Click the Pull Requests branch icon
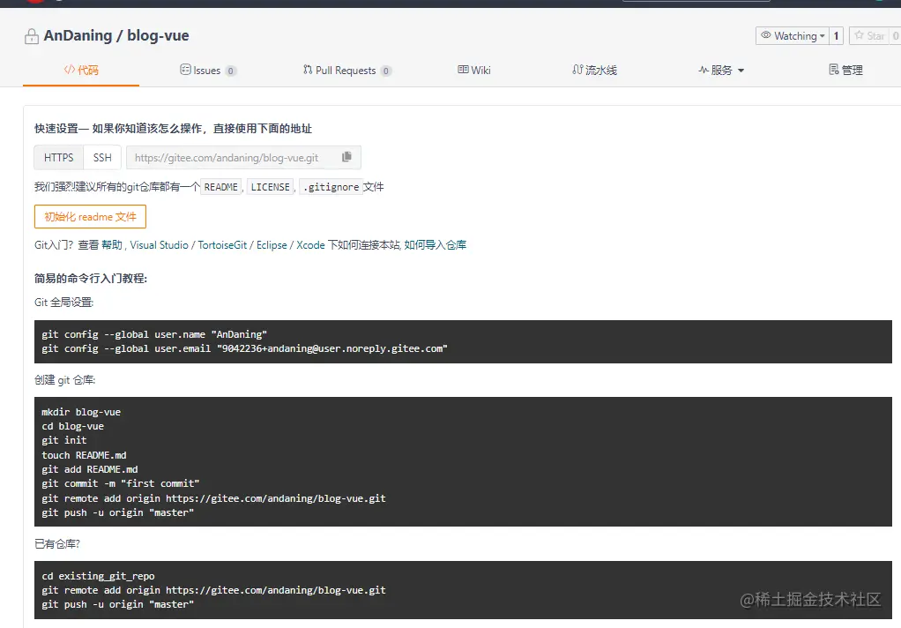 (x=308, y=70)
